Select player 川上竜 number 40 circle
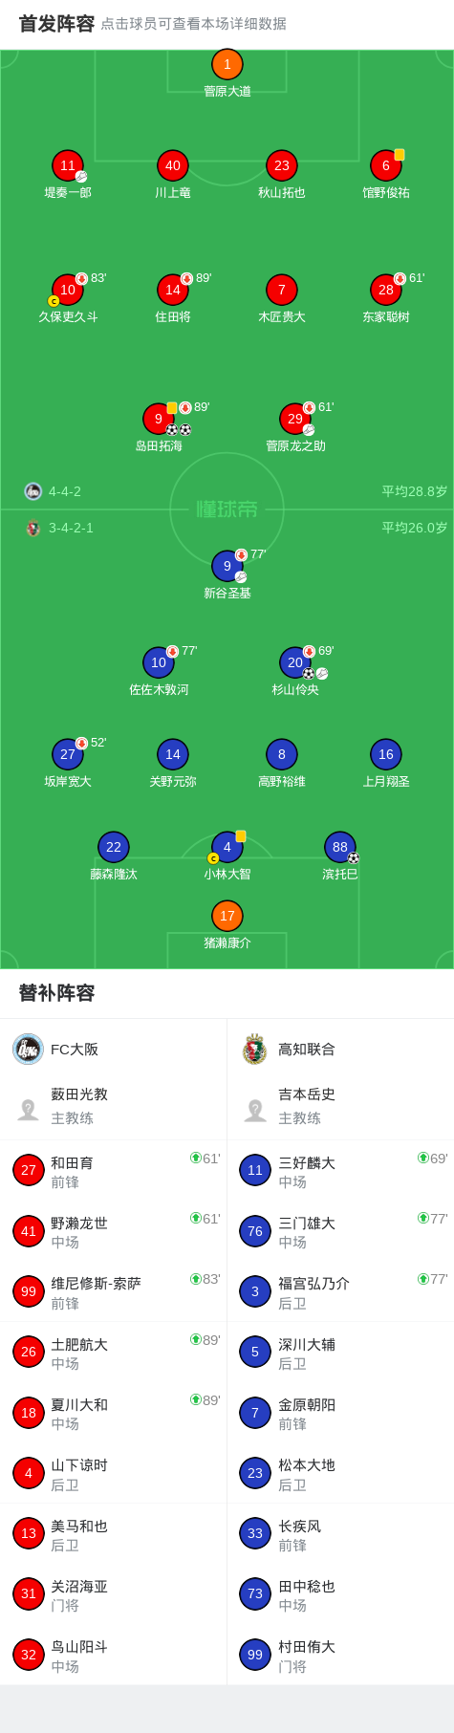The image size is (454, 1733). tap(173, 165)
